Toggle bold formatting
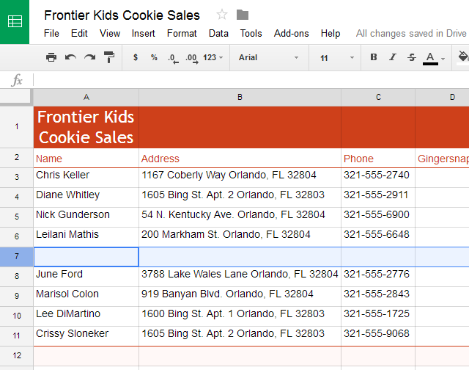469x370 pixels. click(374, 57)
